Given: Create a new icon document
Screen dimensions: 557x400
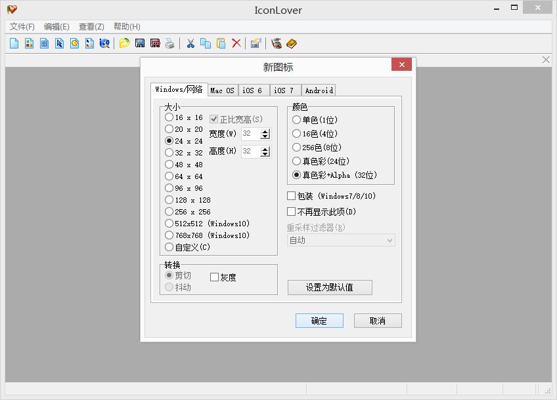Looking at the screenshot, I should click(13, 43).
